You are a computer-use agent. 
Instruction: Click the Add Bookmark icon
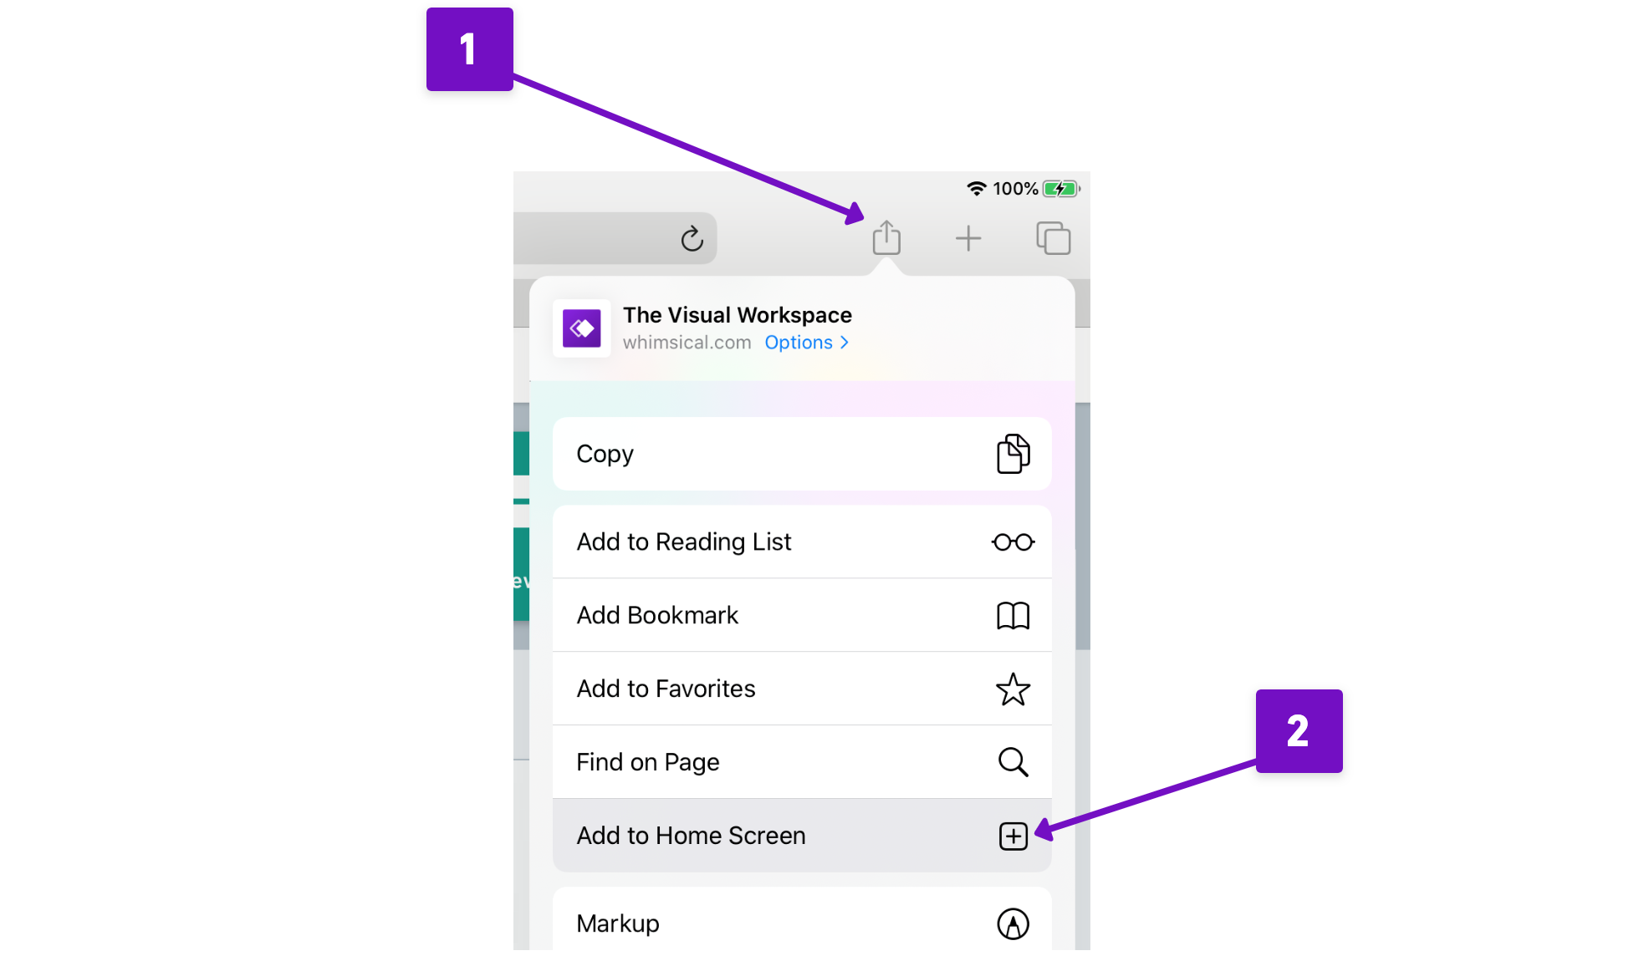click(1012, 616)
